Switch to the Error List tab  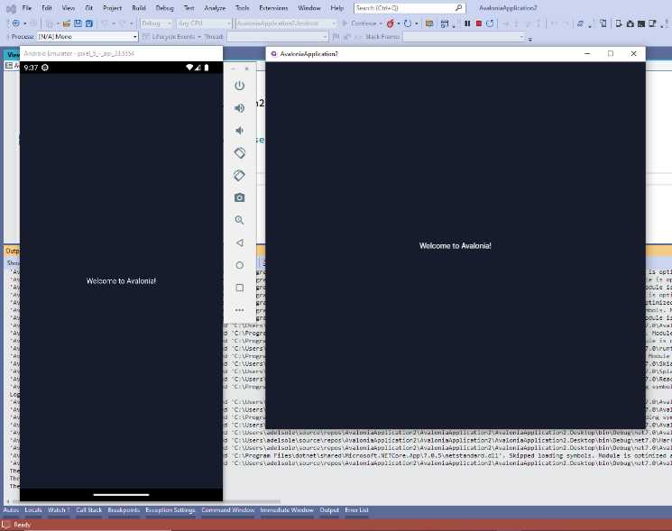pyautogui.click(x=356, y=510)
